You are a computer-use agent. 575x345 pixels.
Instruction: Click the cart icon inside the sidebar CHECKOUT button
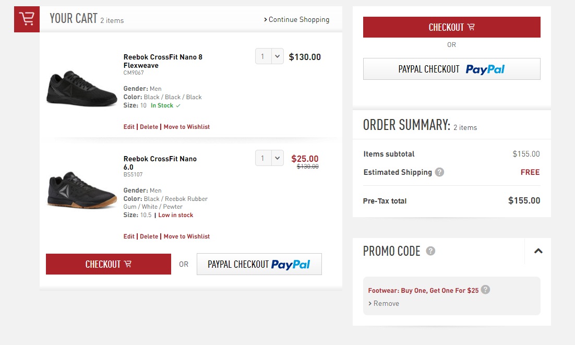pyautogui.click(x=471, y=27)
